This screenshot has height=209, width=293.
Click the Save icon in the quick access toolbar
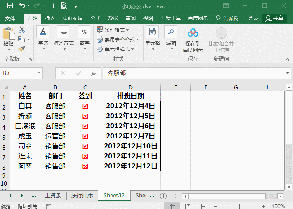(x=10, y=5)
